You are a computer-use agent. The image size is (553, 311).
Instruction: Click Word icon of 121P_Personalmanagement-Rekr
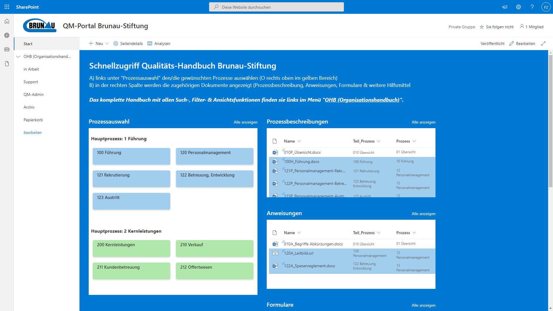[x=275, y=171]
